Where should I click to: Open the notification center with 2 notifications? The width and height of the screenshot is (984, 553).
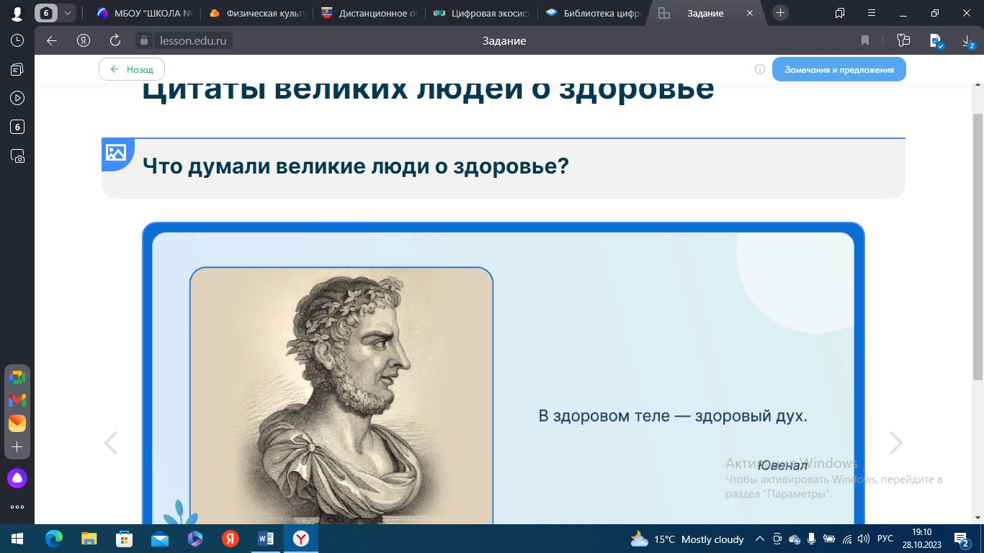click(x=962, y=539)
